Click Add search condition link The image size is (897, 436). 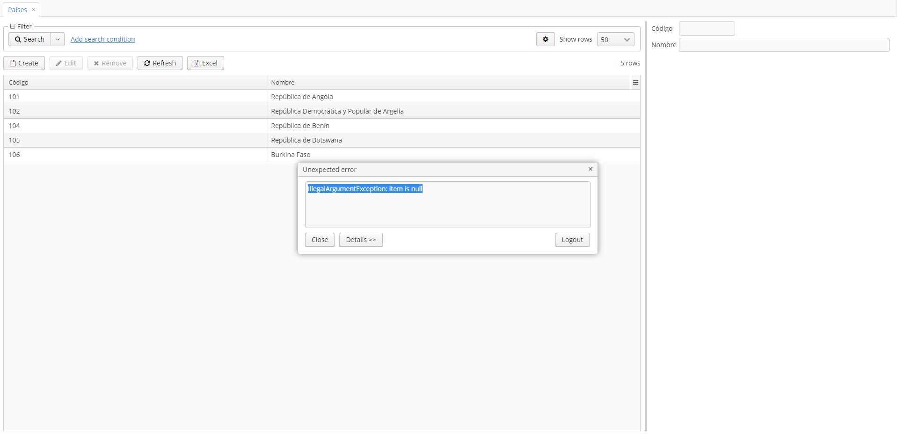(102, 39)
